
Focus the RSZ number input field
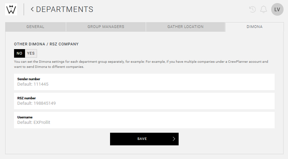click(144, 103)
